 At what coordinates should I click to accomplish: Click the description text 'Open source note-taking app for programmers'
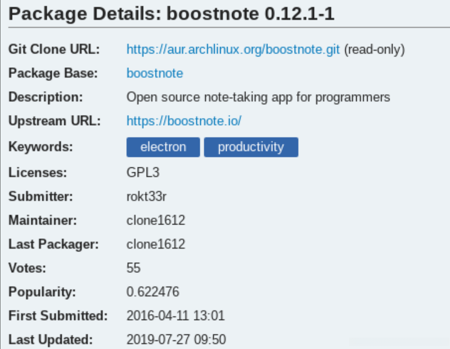tap(258, 97)
